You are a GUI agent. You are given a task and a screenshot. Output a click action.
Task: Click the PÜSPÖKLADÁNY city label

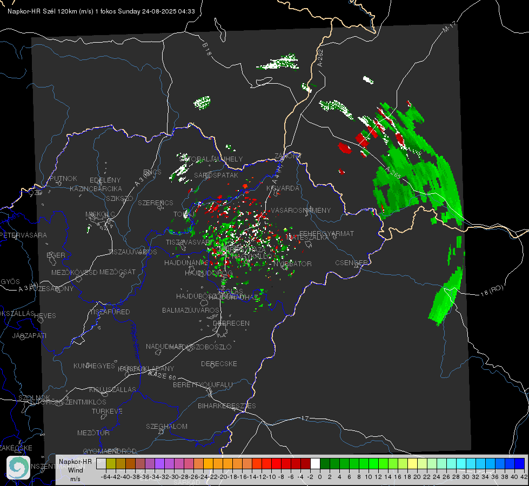(146, 369)
